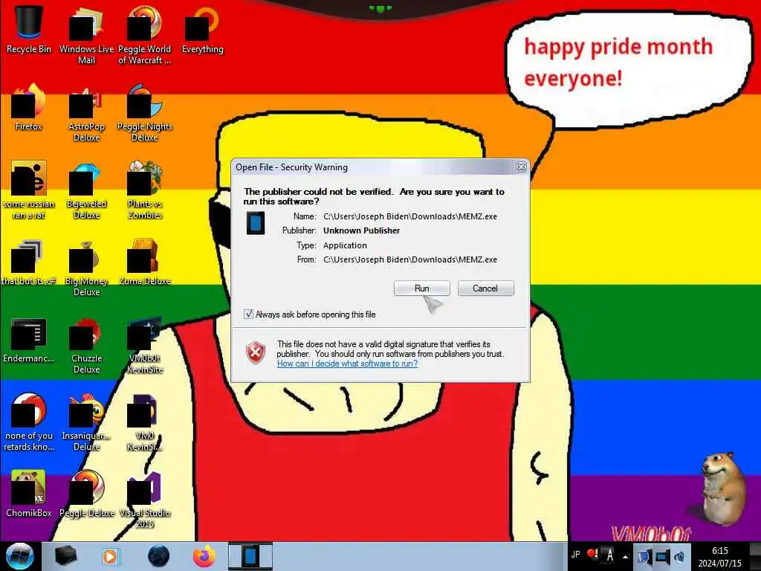This screenshot has height=571, width=761.
Task: Open the network tray icon
Action: 662,556
